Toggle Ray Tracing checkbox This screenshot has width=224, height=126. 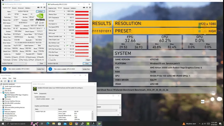coord(20,60)
